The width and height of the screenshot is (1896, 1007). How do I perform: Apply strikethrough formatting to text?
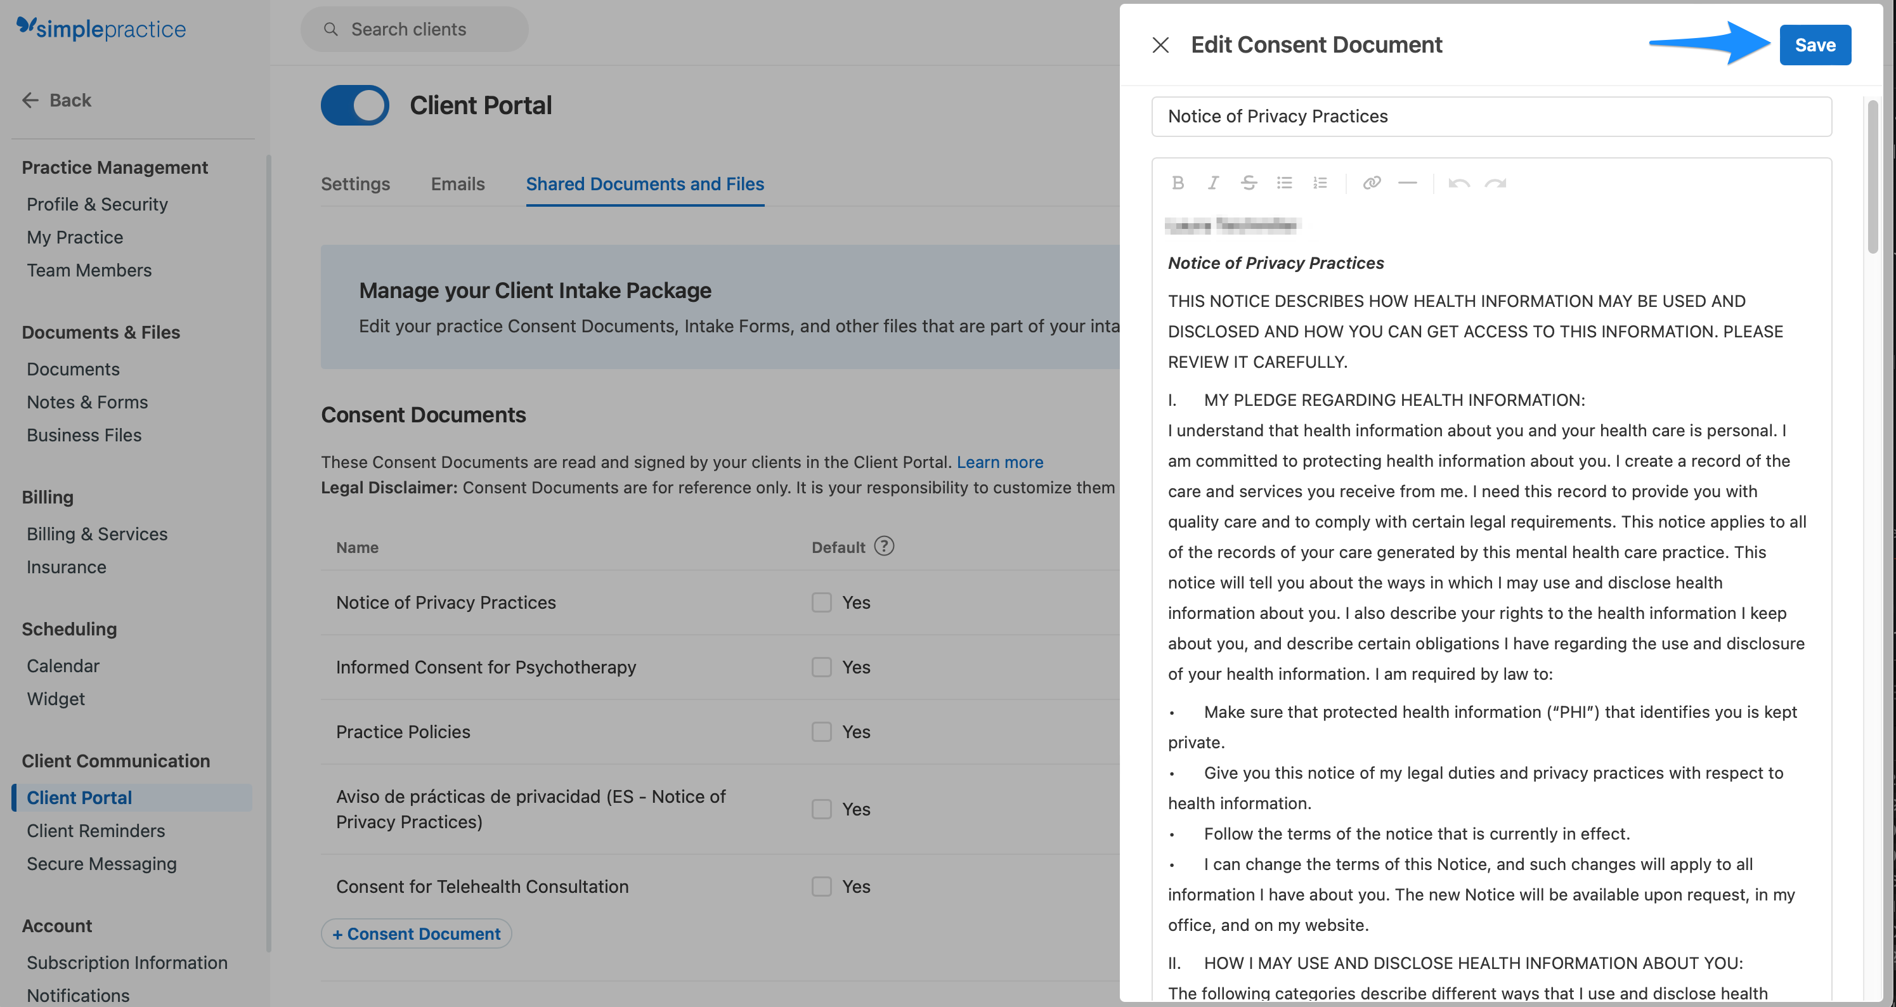coord(1249,183)
